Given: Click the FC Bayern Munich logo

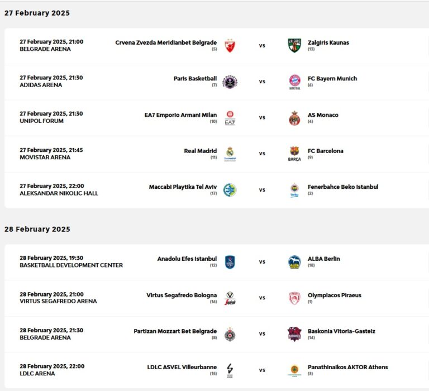Looking at the screenshot, I should 294,82.
